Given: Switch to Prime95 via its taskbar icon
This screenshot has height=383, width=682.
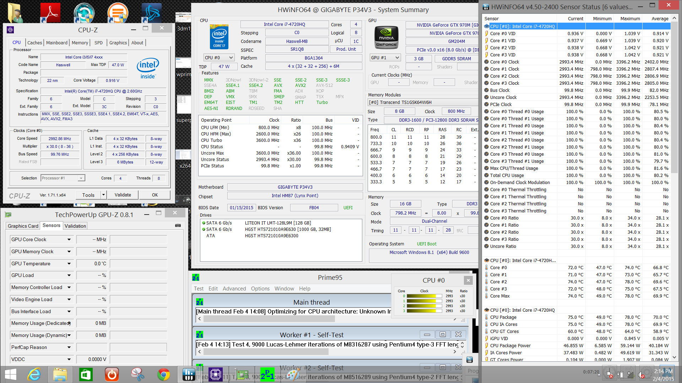Looking at the screenshot, I should coord(267,374).
